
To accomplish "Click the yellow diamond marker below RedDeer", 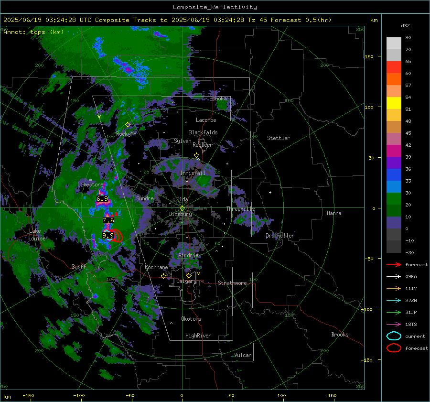I will (196, 155).
